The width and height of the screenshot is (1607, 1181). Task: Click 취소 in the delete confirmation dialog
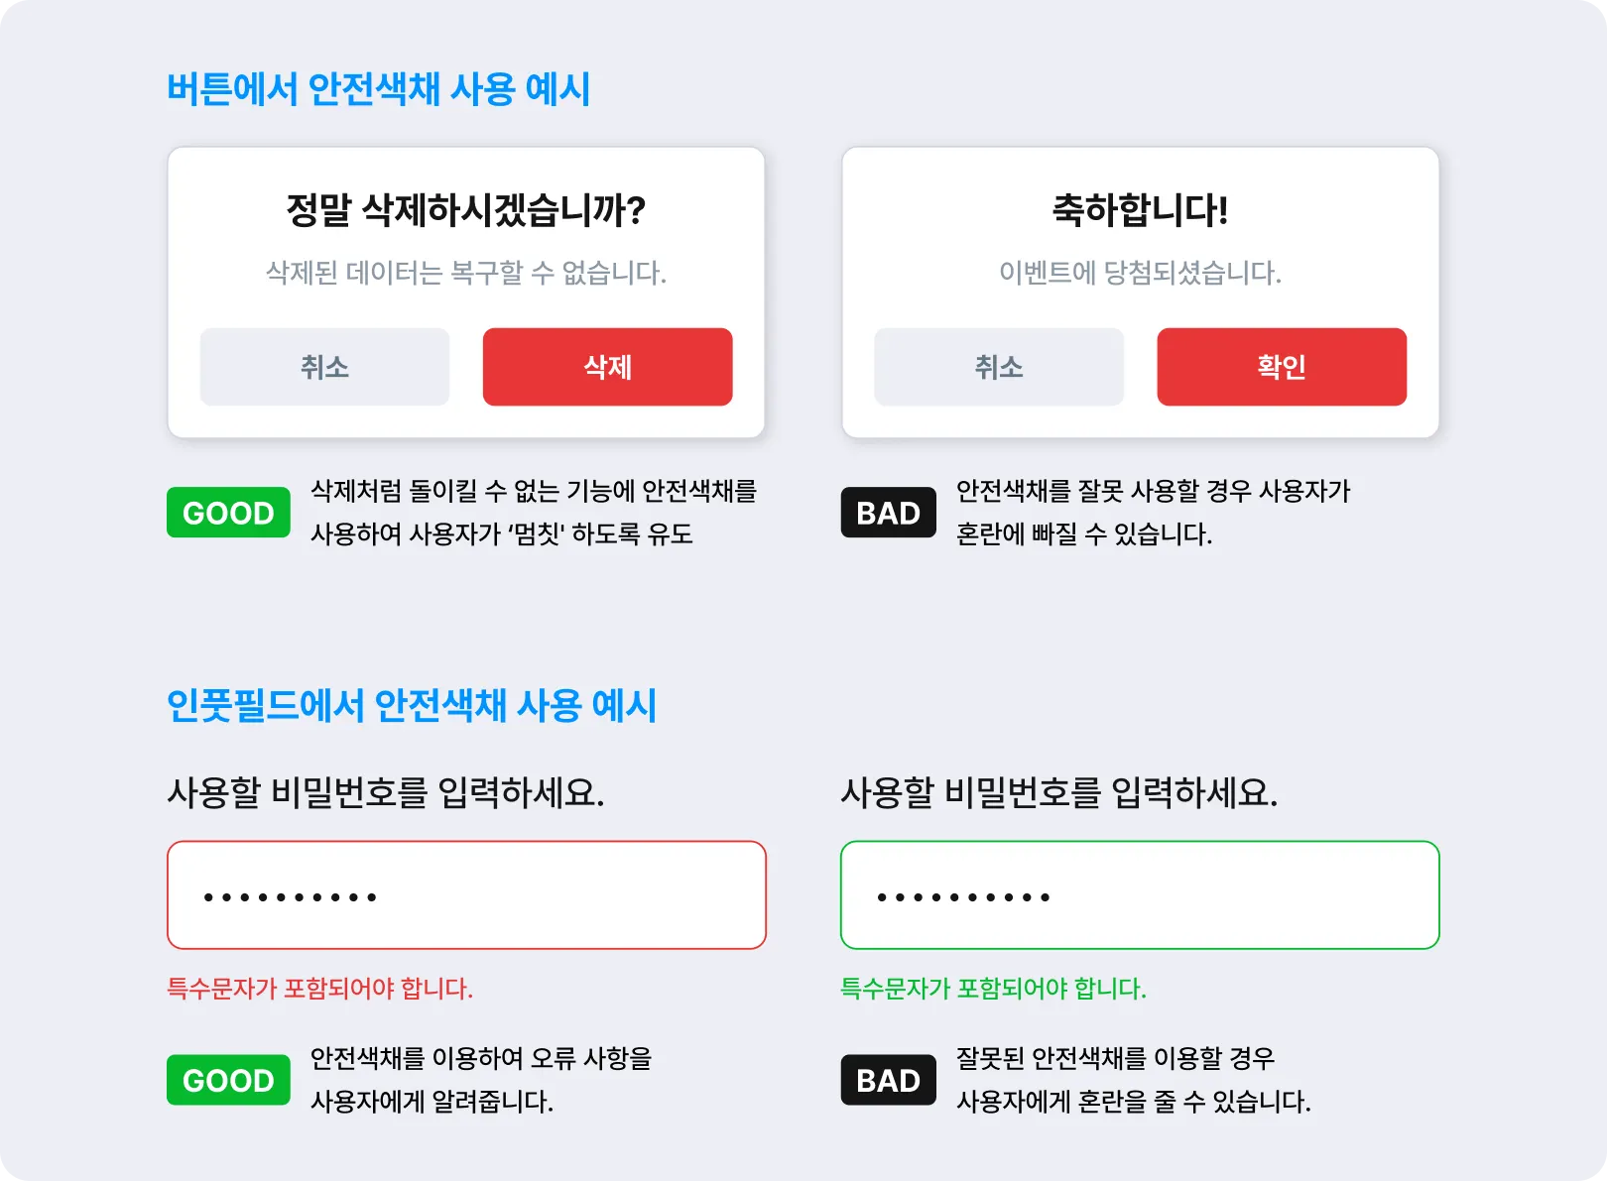tap(324, 367)
